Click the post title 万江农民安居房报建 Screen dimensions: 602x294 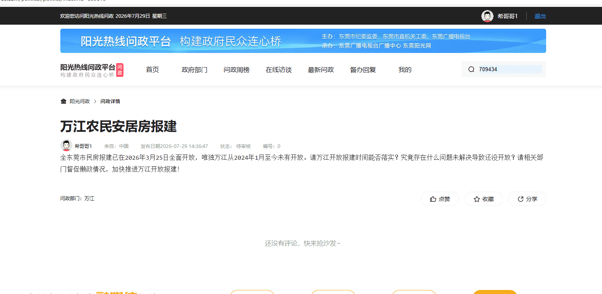pyautogui.click(x=119, y=127)
